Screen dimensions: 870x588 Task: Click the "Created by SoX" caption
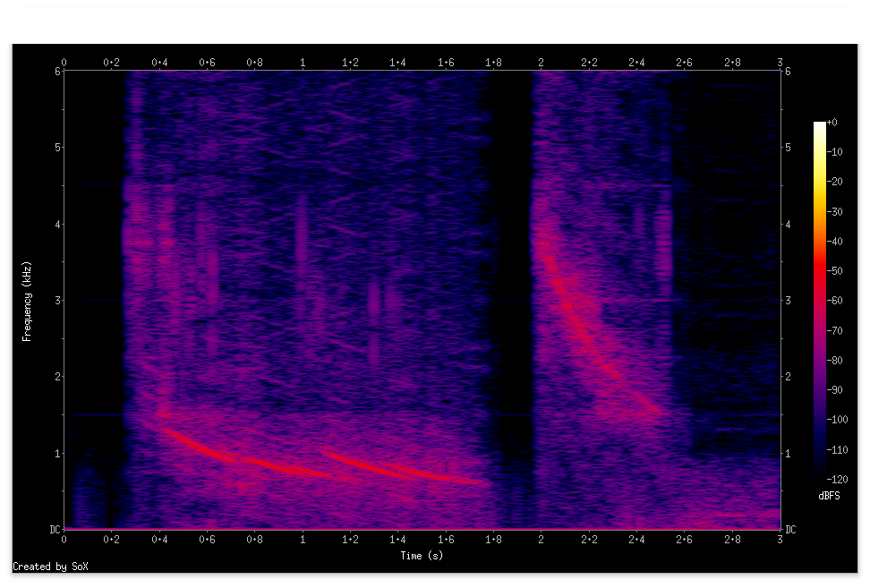coord(51,567)
